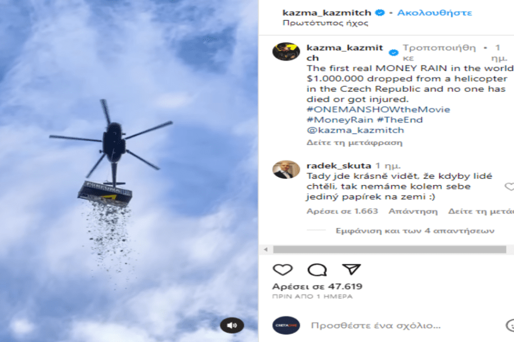Follow kazma_kazmitch with Ακολουθήστε
Viewport: 514px width, 342px height.
(x=434, y=13)
